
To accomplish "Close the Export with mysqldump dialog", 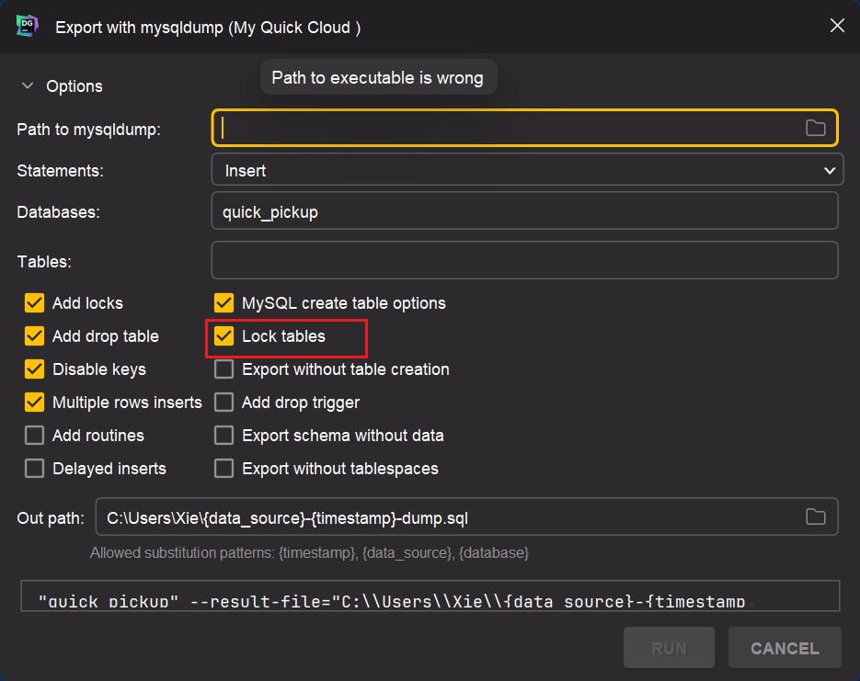I will (837, 25).
